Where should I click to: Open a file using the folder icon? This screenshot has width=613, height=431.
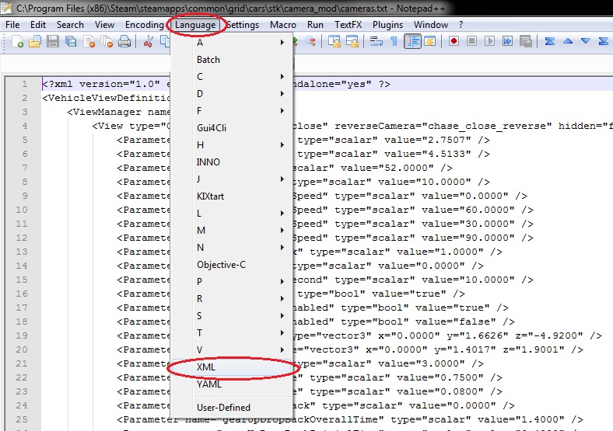pyautogui.click(x=35, y=41)
